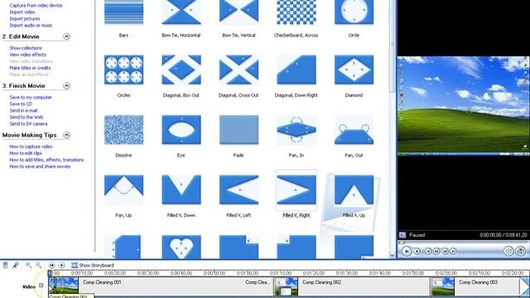
Task: Click the Back button in preview controls
Action: [x=428, y=251]
